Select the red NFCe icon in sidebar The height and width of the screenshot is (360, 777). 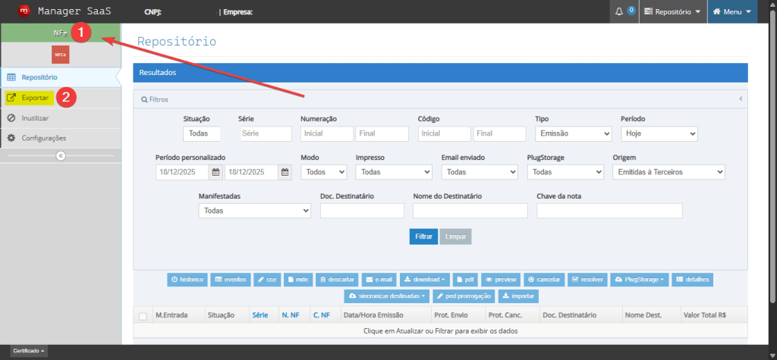(x=61, y=55)
